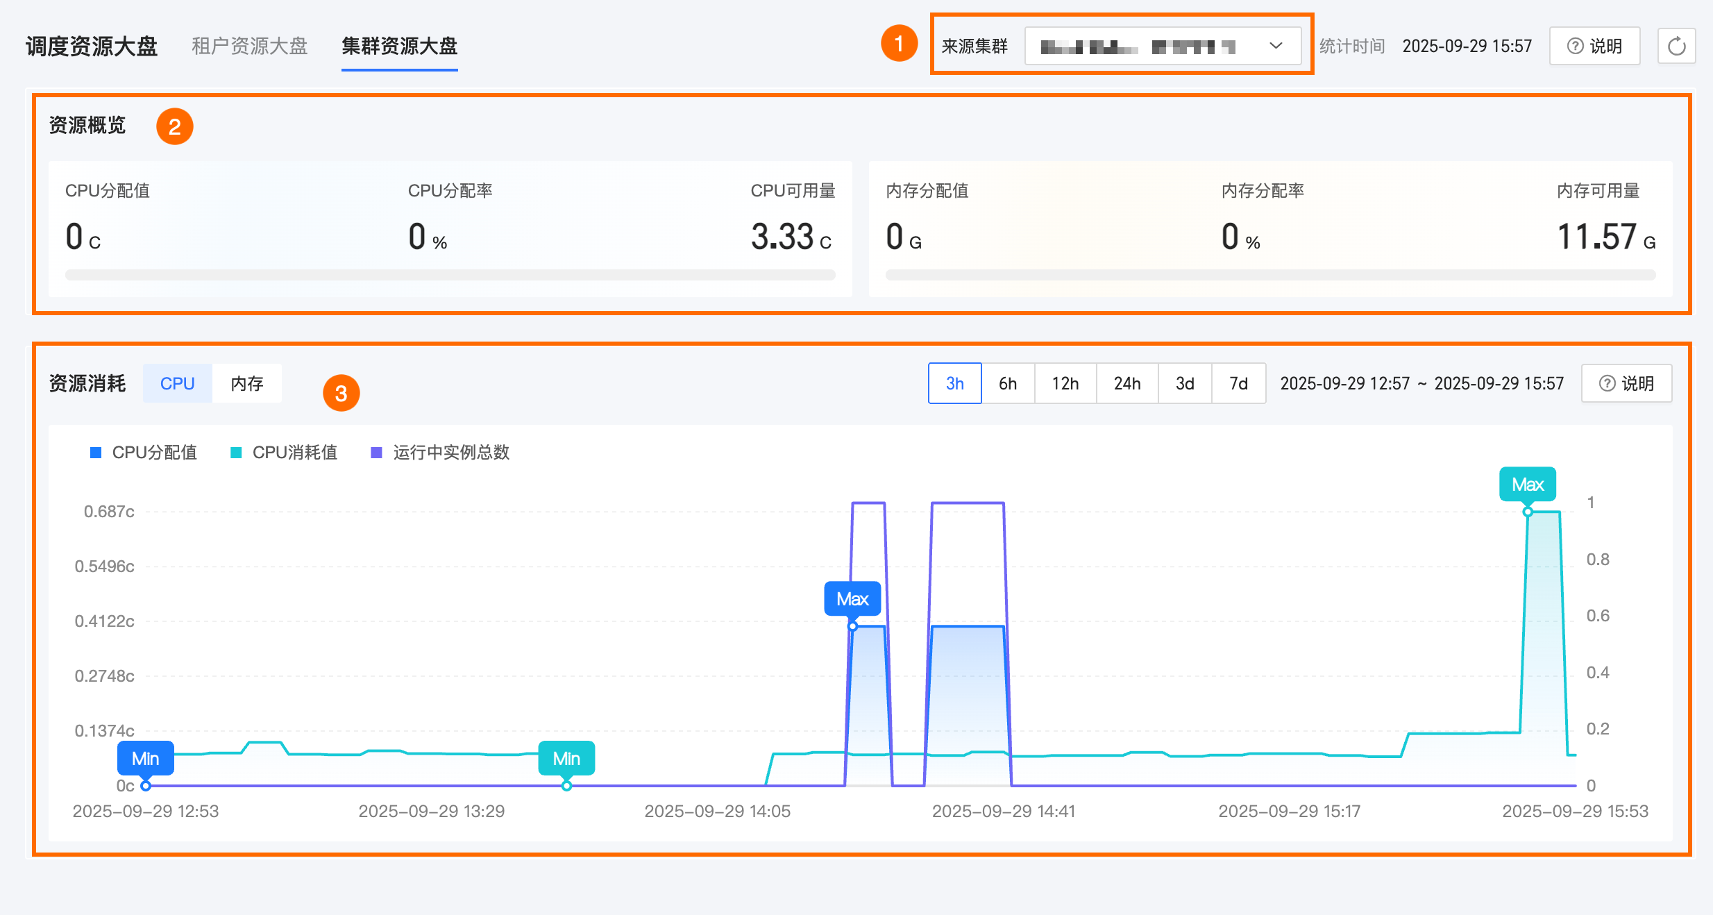
Task: Expand the 来源集群 dropdown arrow
Action: coord(1275,46)
